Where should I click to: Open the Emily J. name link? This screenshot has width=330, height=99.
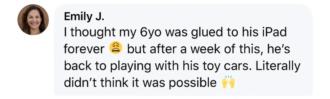pyautogui.click(x=84, y=17)
